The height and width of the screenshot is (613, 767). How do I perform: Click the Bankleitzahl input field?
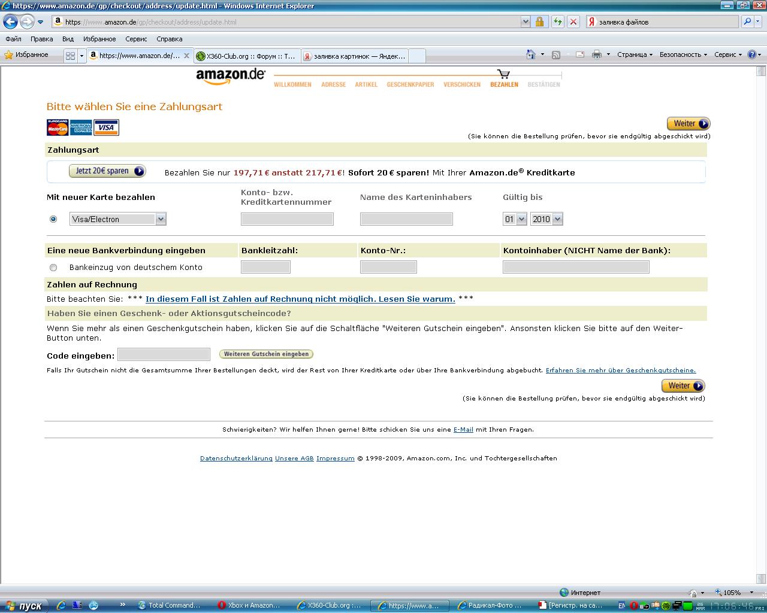(x=265, y=267)
